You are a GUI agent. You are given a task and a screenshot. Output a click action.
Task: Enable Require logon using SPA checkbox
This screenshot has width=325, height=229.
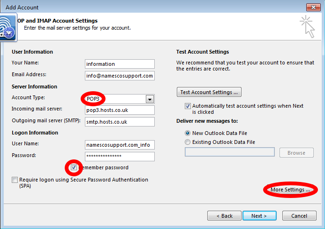pyautogui.click(x=15, y=180)
